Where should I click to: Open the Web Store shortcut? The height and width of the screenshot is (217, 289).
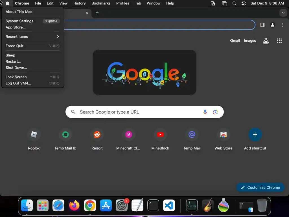pyautogui.click(x=224, y=139)
